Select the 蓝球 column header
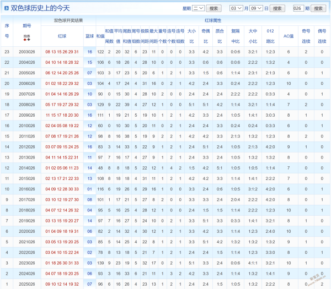Image resolution: width=331 pixels, height=289 pixels. pyautogui.click(x=89, y=35)
